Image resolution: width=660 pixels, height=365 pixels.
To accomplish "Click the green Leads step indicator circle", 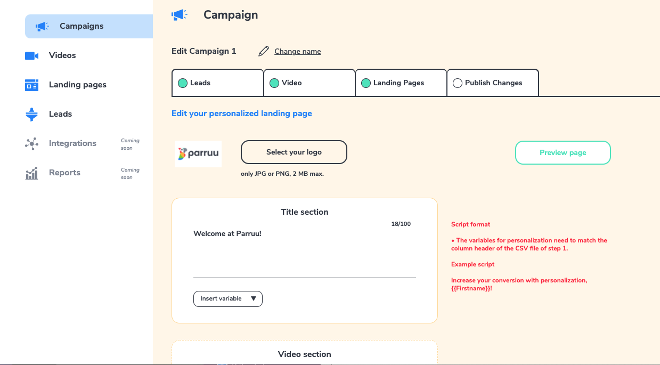I will tap(183, 83).
